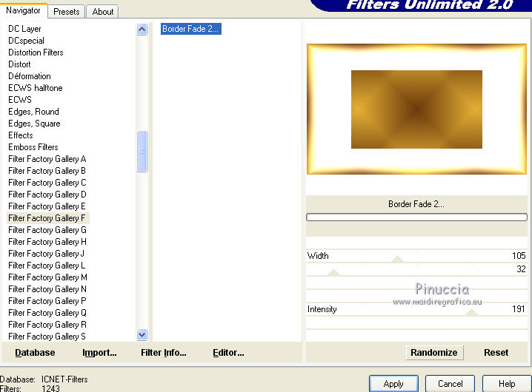532x392 pixels.
Task: Click Reset to restore filter defaults
Action: (496, 353)
